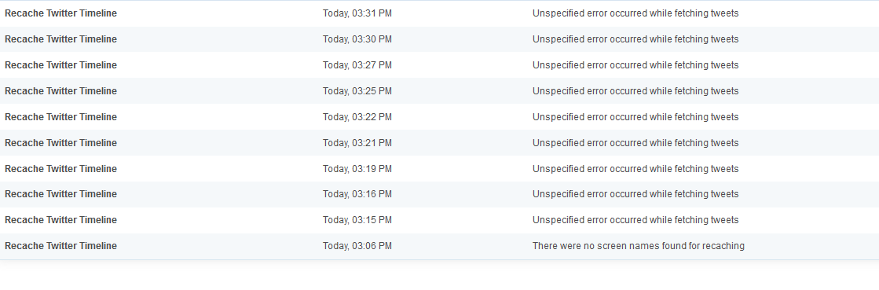Click the Recache Twitter Timeline entry at 03:06 PM

pyautogui.click(x=60, y=246)
